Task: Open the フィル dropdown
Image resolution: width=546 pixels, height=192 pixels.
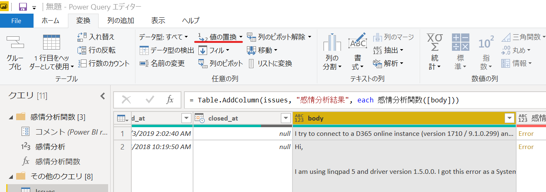Action: [214, 50]
